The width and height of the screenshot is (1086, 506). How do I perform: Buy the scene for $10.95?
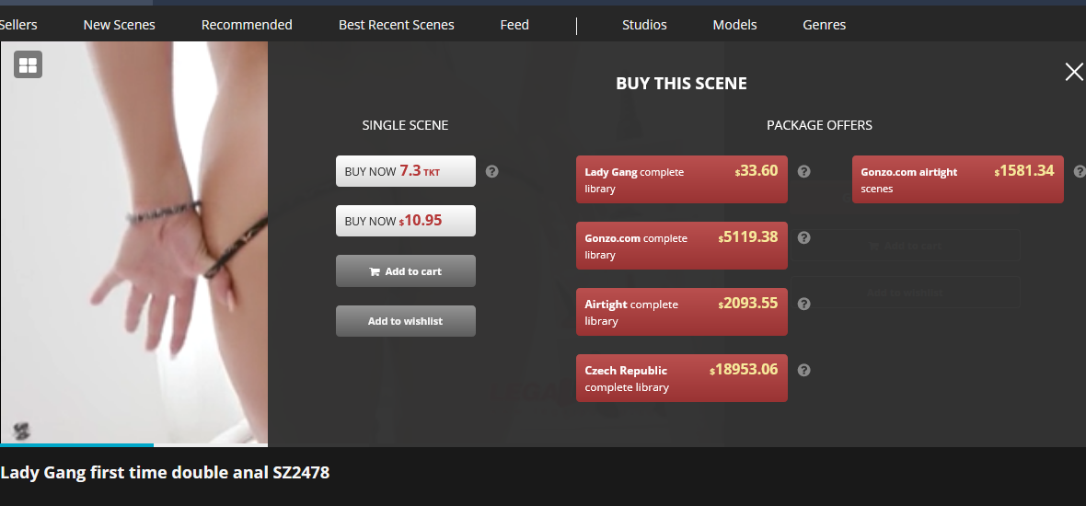(405, 221)
